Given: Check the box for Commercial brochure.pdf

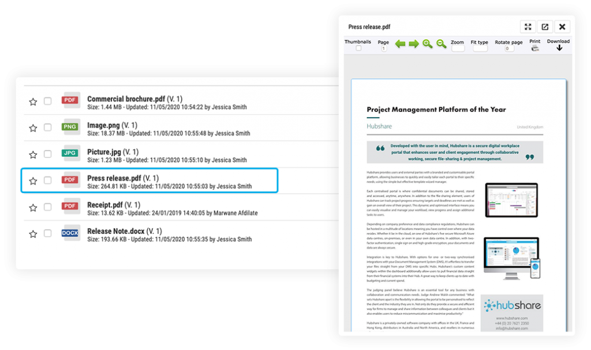Looking at the screenshot, I should tap(47, 101).
